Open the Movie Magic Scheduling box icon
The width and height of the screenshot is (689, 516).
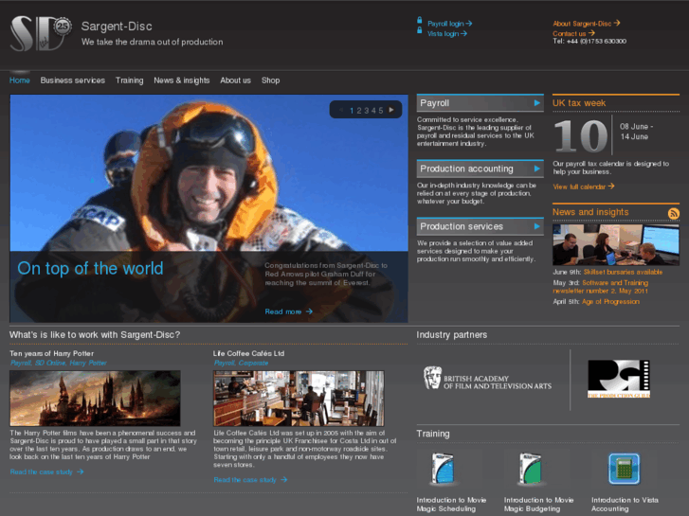[x=443, y=468]
